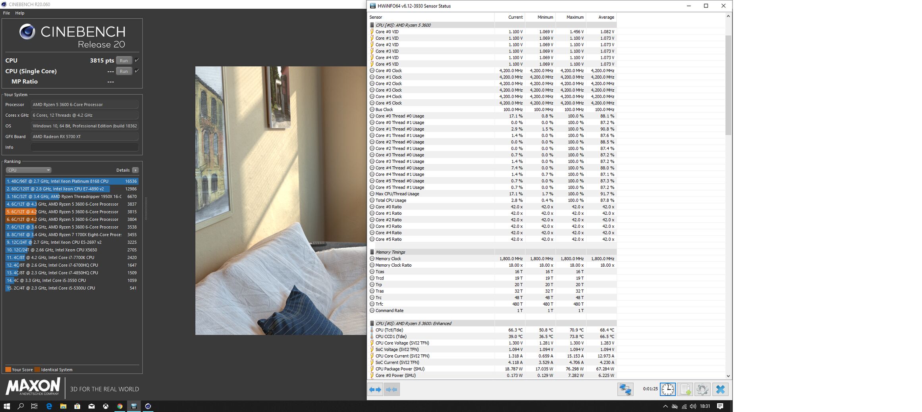Click the scroll-up arrow in HWiNFO
Viewport: 922px width, 412px height.
pyautogui.click(x=728, y=16)
